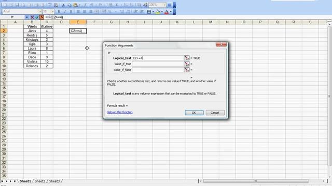Select row 2 header
This screenshot has height=186, width=332.
pyautogui.click(x=4, y=31)
